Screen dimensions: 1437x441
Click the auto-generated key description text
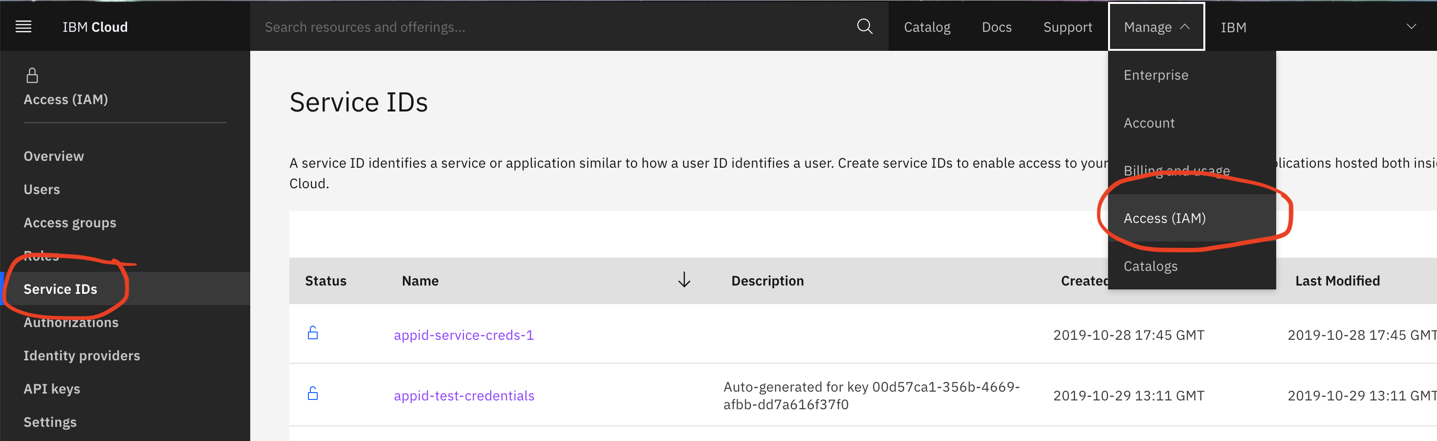(871, 396)
